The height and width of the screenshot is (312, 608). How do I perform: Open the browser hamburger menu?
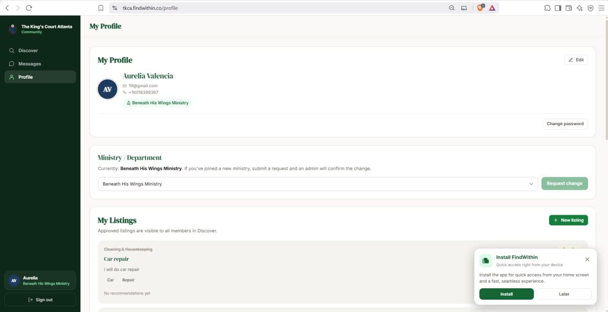pyautogui.click(x=601, y=8)
